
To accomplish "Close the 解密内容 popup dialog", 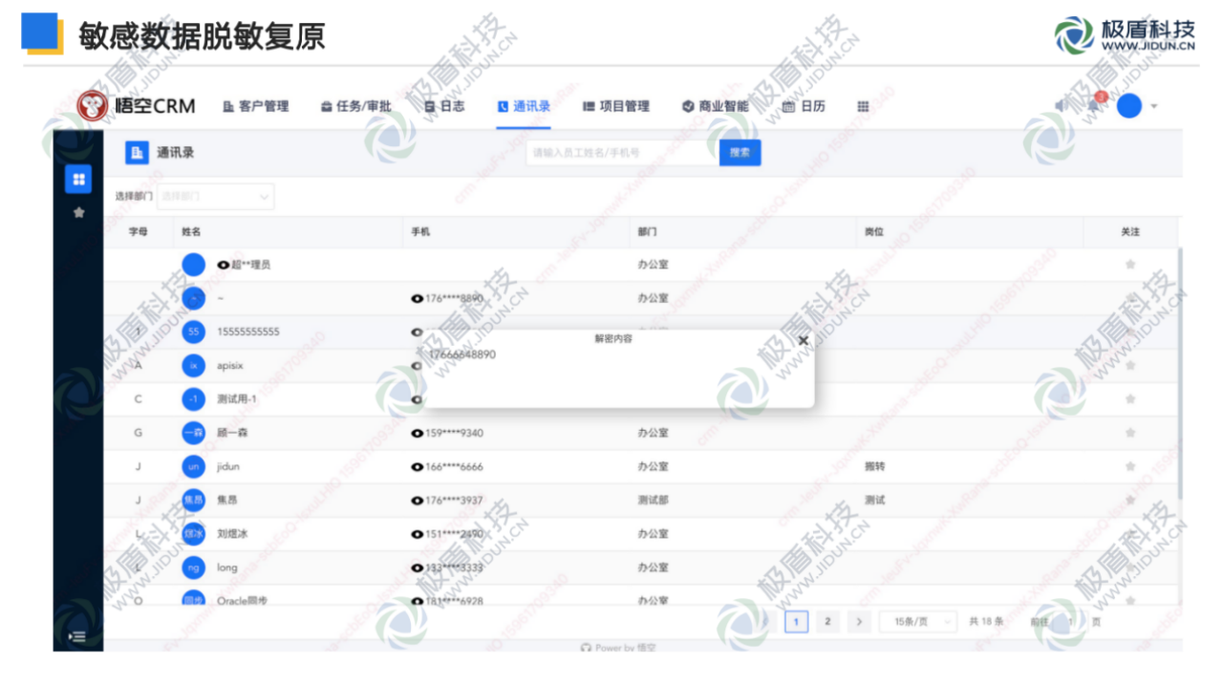I will 803,340.
